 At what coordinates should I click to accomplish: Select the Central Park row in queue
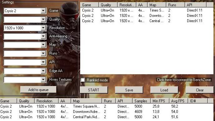pyautogui.click(x=147, y=21)
